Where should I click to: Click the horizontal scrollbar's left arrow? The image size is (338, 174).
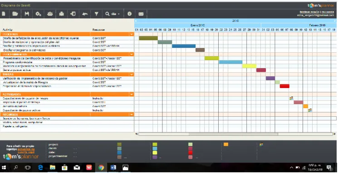[x=137, y=134]
